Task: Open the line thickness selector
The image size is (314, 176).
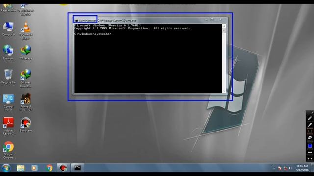Action: click(310, 152)
